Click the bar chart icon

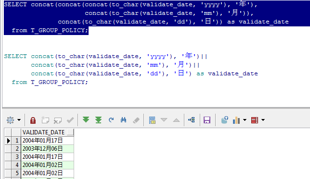pyautogui.click(x=236, y=120)
